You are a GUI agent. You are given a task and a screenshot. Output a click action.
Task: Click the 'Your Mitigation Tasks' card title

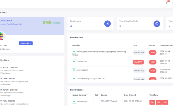click(129, 21)
